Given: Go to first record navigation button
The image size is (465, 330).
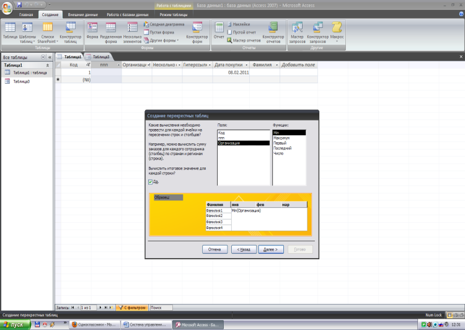Looking at the screenshot, I should coord(73,308).
